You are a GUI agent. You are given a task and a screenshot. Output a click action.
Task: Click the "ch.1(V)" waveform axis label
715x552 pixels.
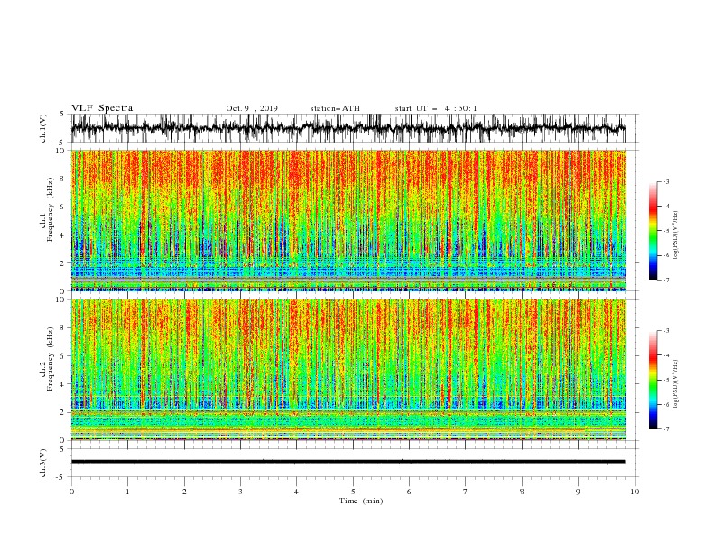tap(43, 128)
